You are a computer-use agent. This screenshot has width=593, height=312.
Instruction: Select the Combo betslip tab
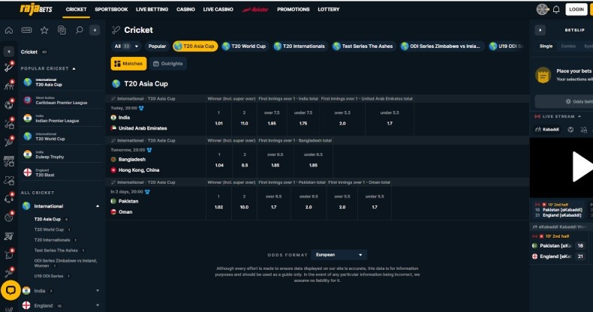point(568,46)
